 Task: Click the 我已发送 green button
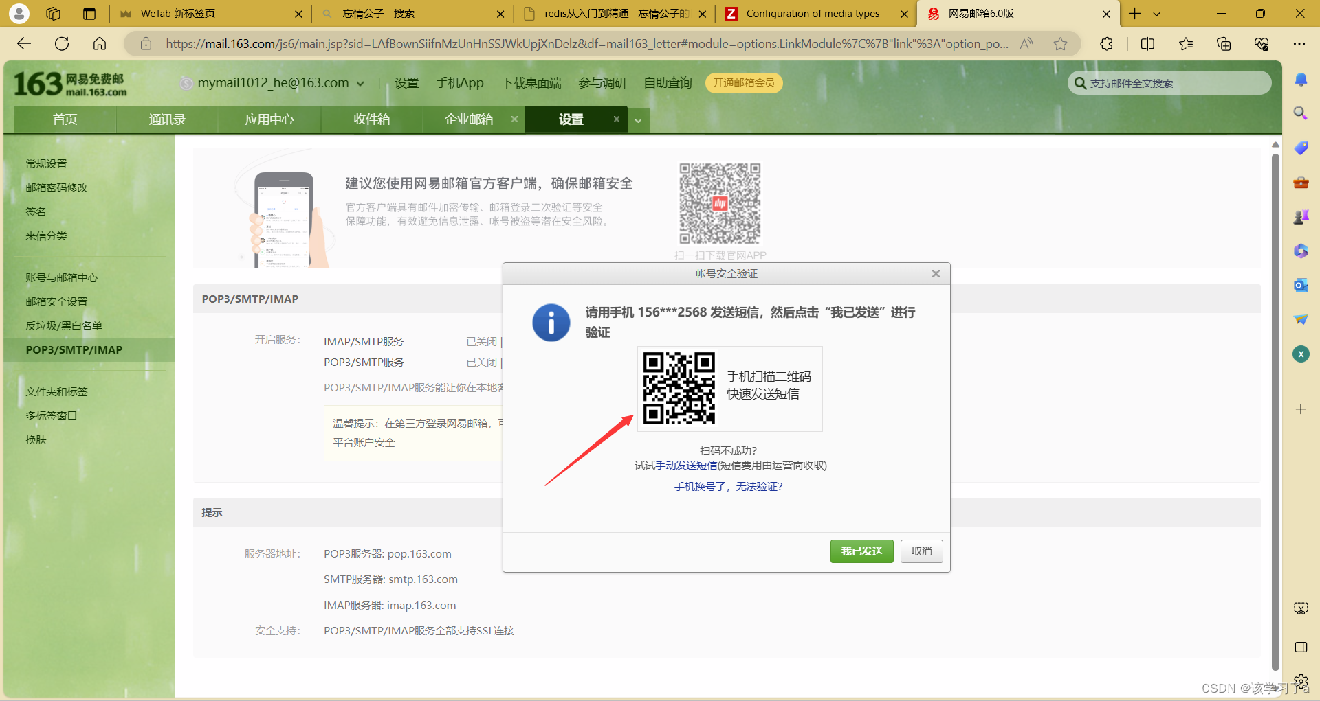point(861,551)
